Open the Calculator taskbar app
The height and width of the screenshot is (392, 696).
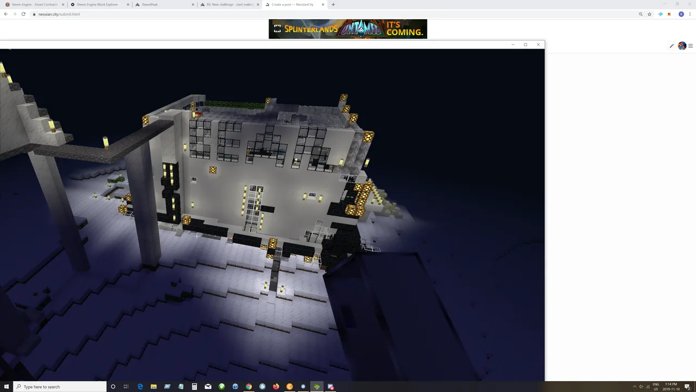click(x=194, y=387)
